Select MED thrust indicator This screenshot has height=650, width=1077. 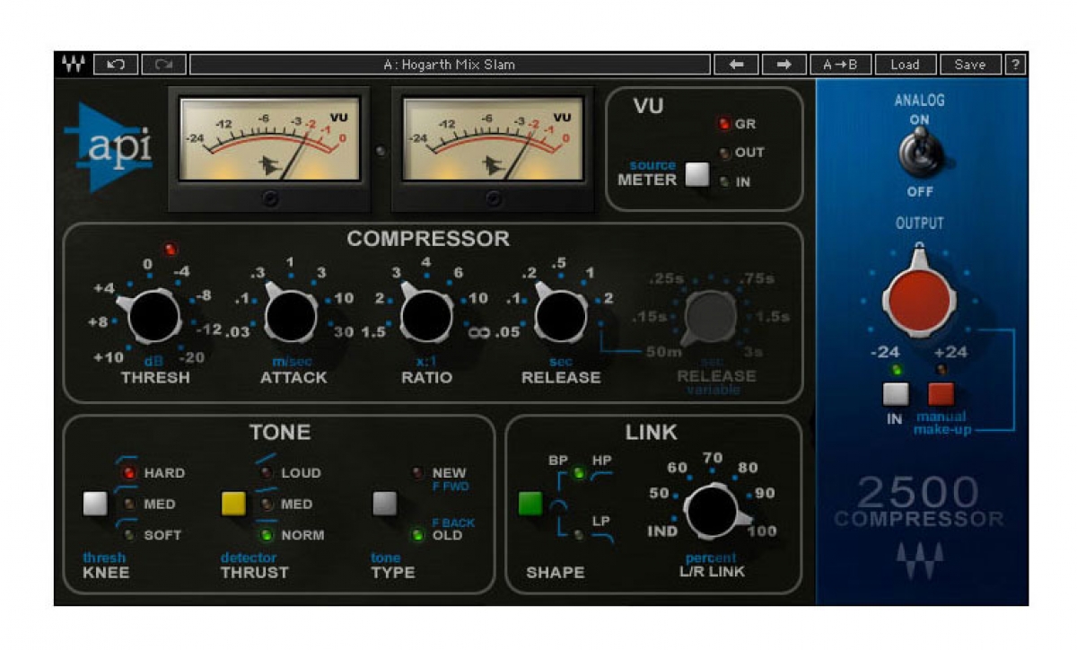[266, 504]
